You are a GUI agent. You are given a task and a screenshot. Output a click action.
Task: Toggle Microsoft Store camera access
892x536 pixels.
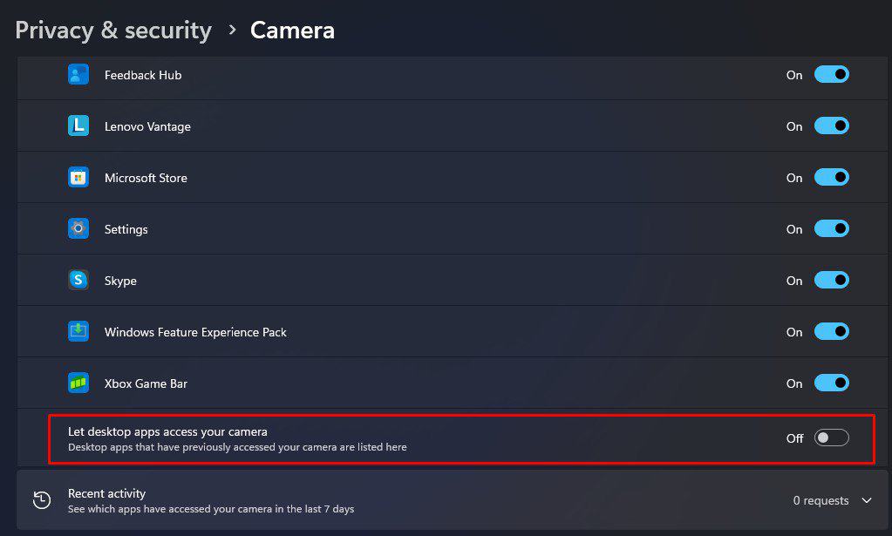(831, 178)
